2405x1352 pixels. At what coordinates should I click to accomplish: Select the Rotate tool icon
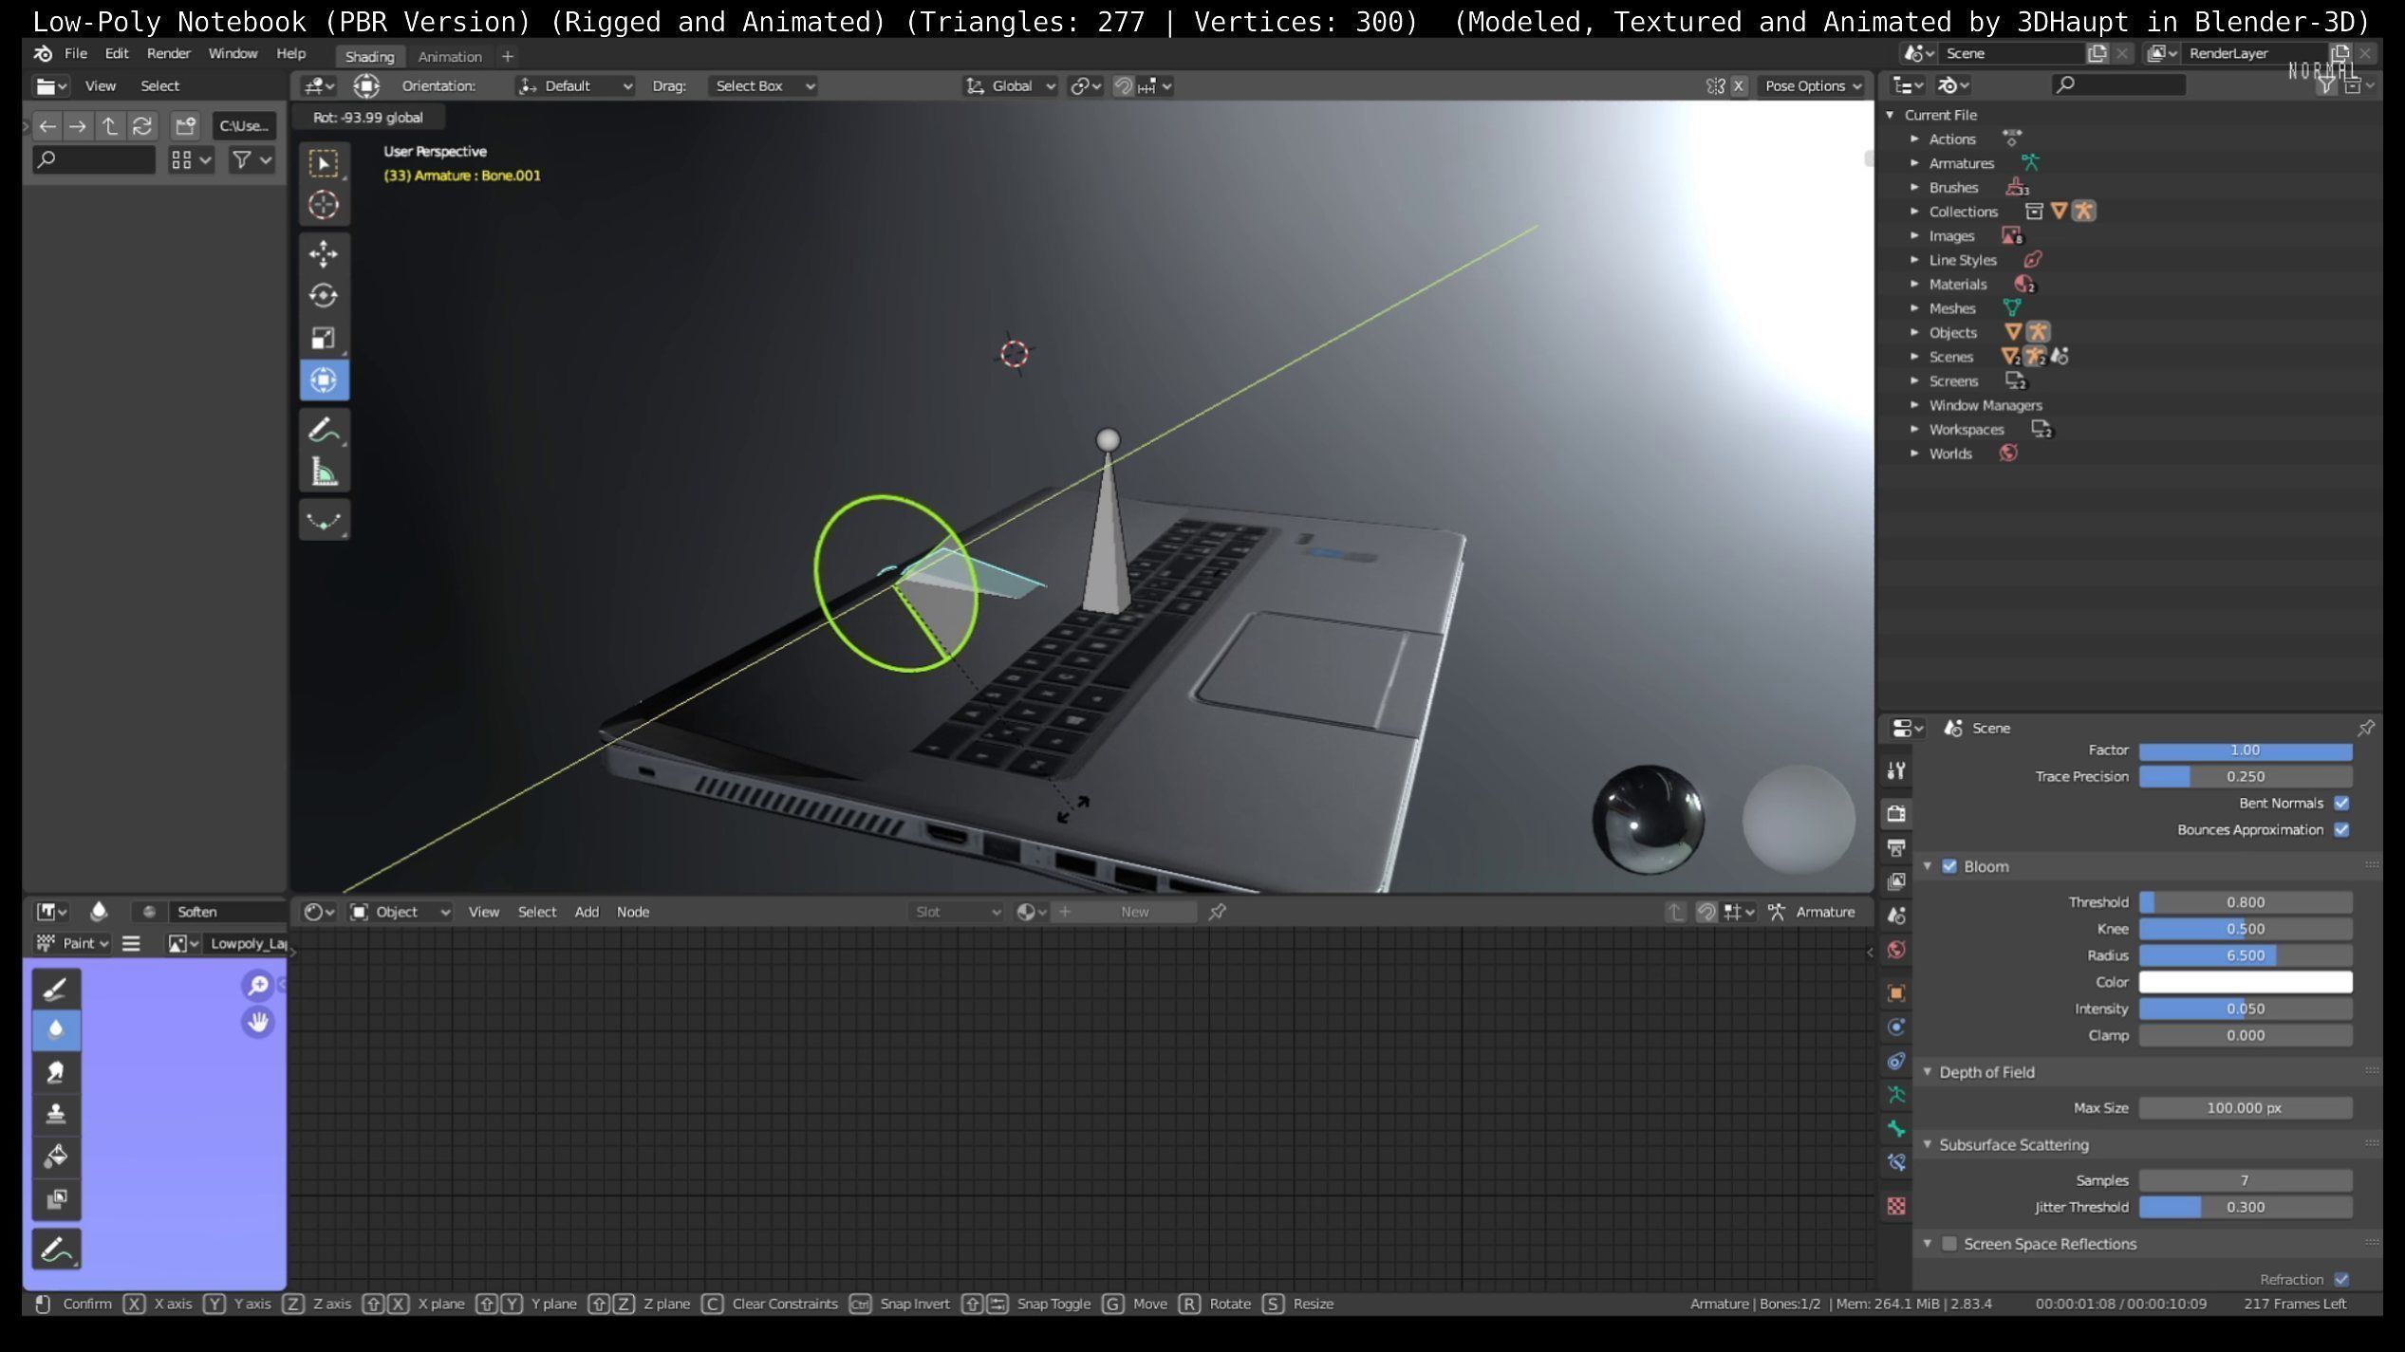click(x=324, y=296)
